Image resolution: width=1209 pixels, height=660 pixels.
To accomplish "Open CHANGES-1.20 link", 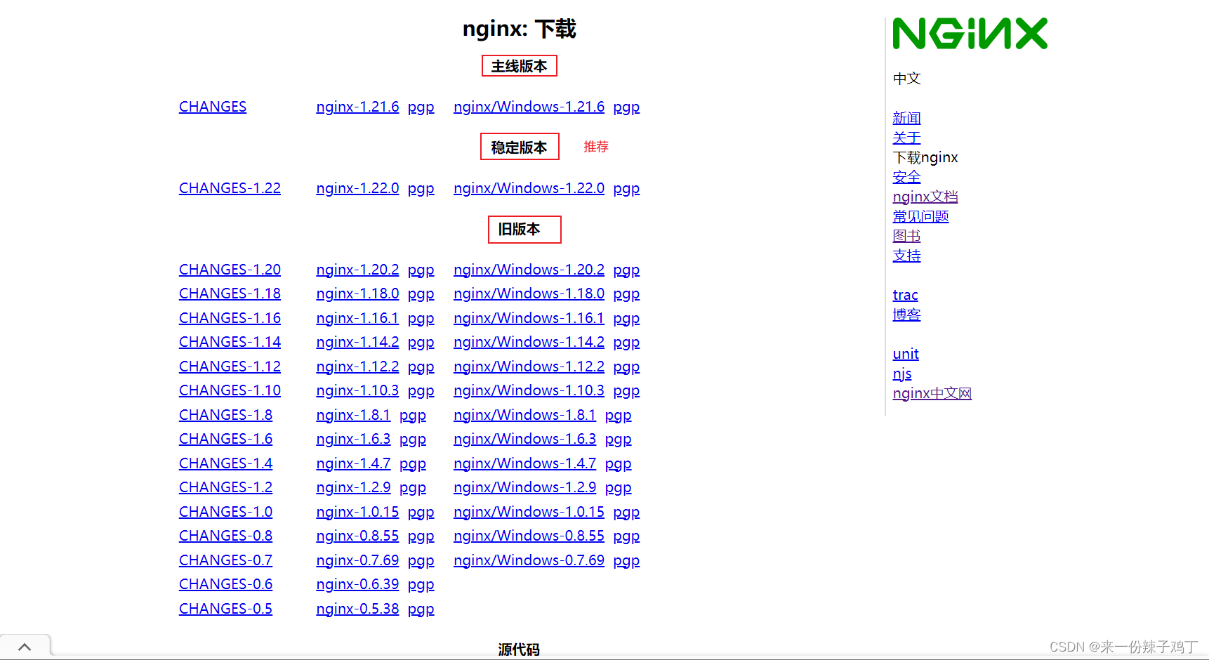I will pos(230,270).
